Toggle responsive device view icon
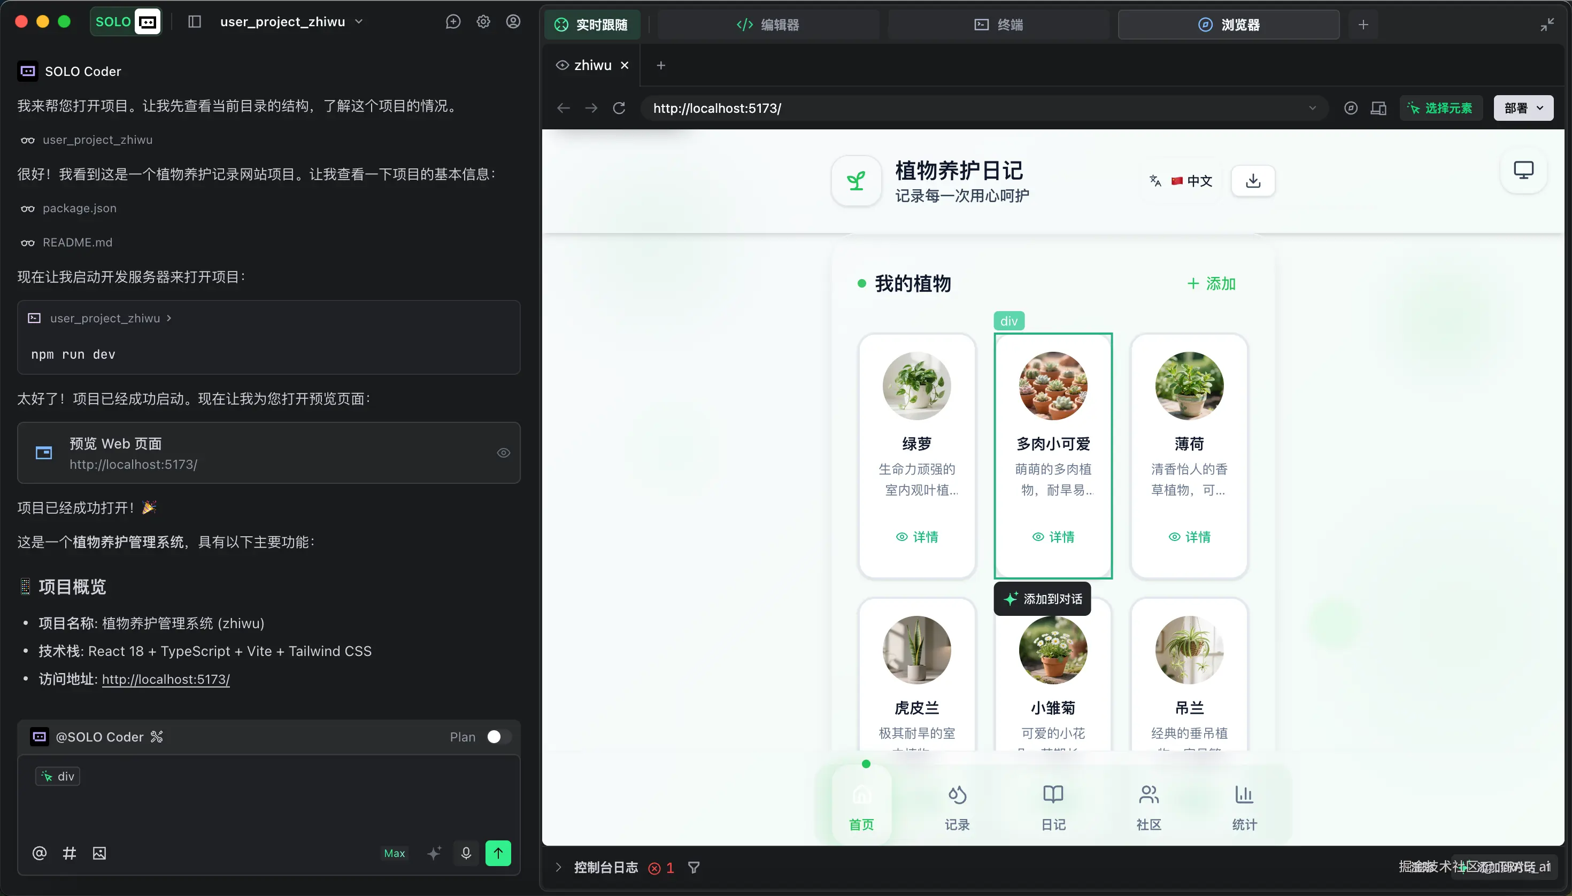 tap(1378, 109)
